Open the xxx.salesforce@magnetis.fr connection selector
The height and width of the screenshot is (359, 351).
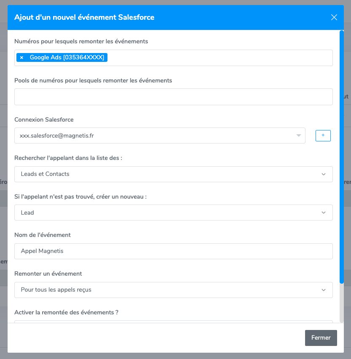[156, 136]
